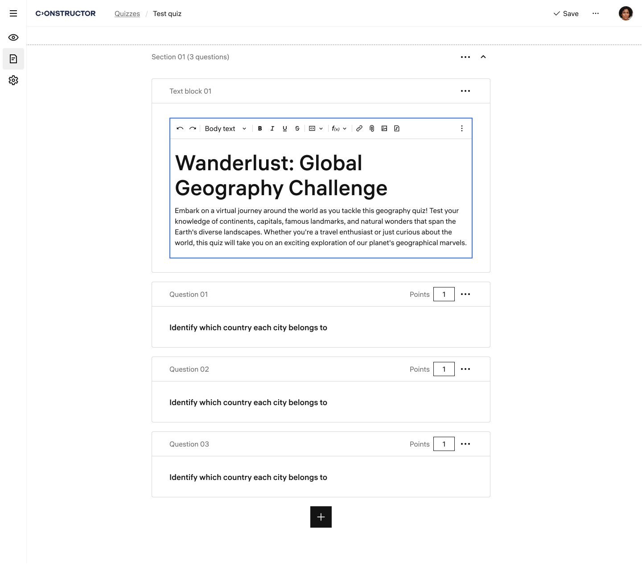Attach a file with the paperclip icon
642x574 pixels.
coord(372,128)
